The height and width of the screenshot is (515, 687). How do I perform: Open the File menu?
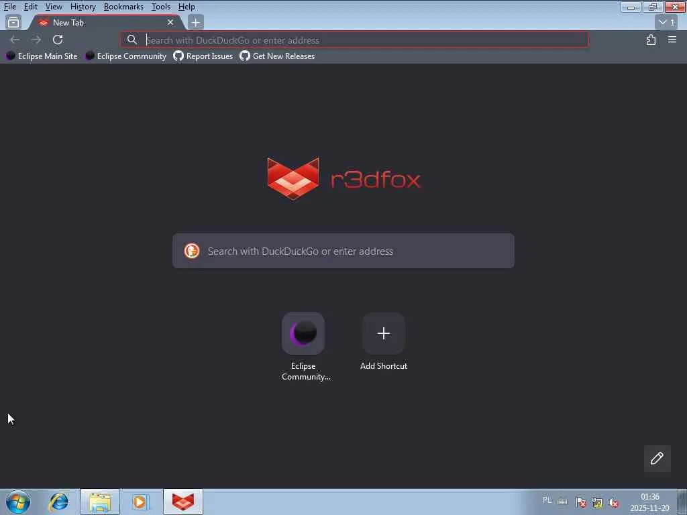[x=9, y=7]
